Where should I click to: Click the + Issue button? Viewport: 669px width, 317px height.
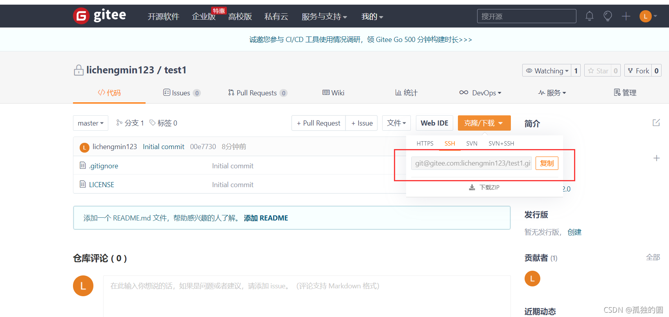tap(362, 123)
